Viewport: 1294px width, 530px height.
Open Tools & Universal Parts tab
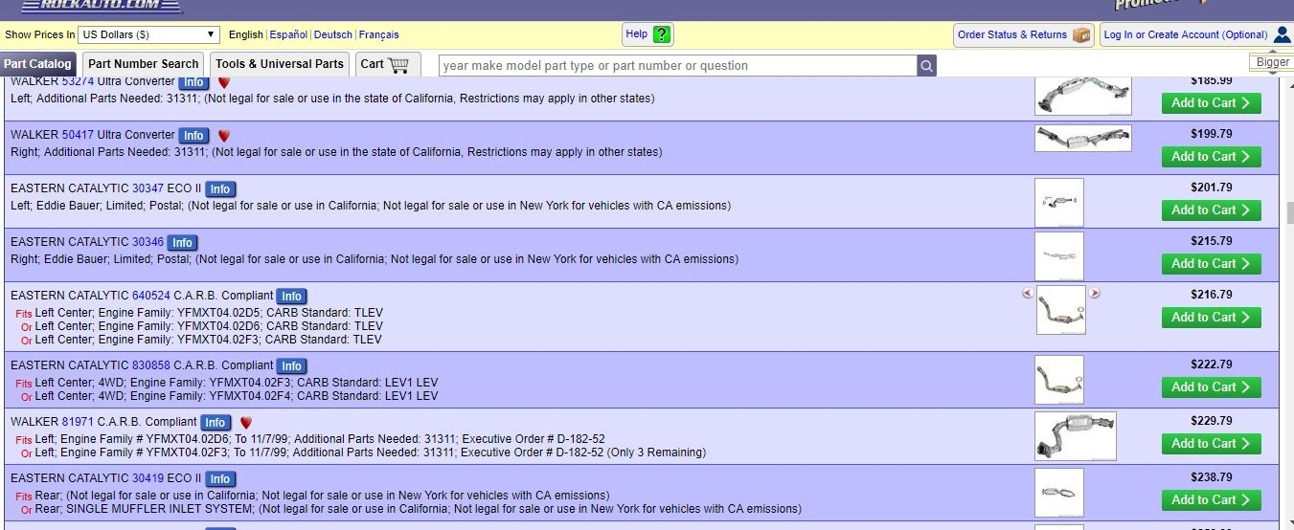point(280,64)
